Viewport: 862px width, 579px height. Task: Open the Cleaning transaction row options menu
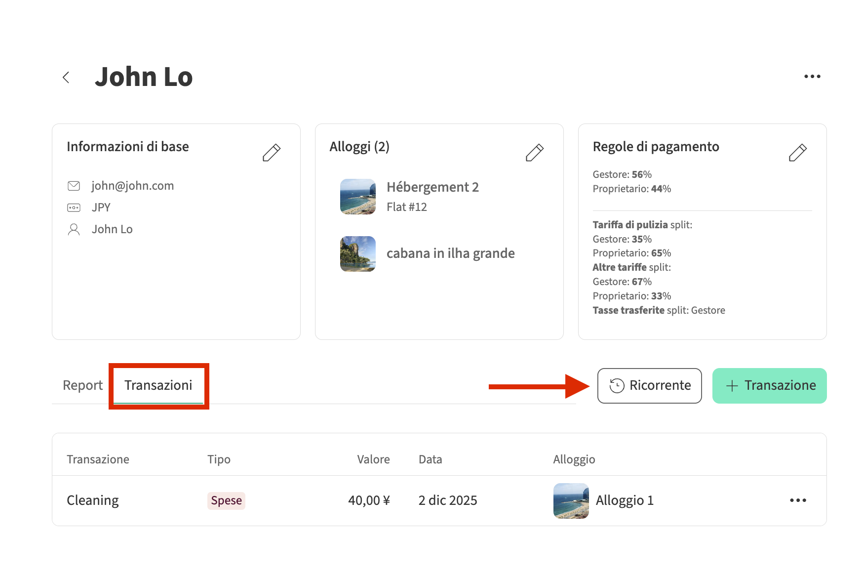point(797,500)
